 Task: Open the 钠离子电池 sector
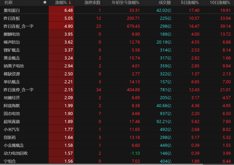[14, 66]
